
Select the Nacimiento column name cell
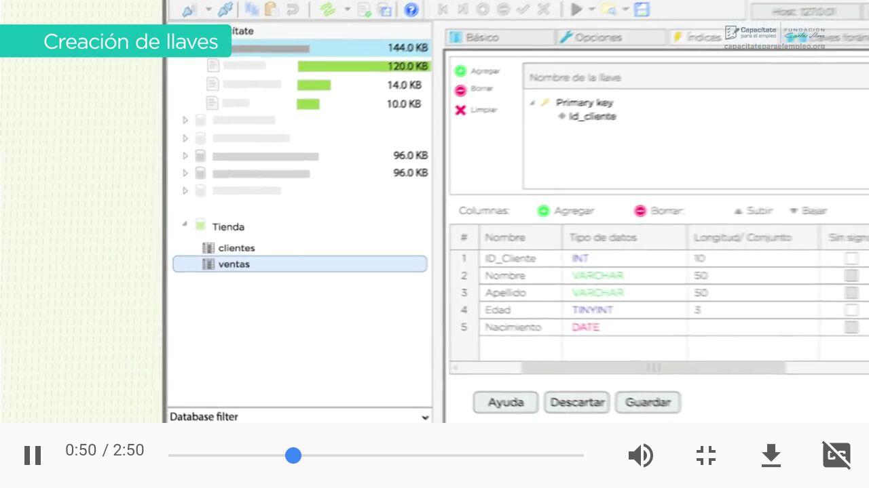point(521,327)
